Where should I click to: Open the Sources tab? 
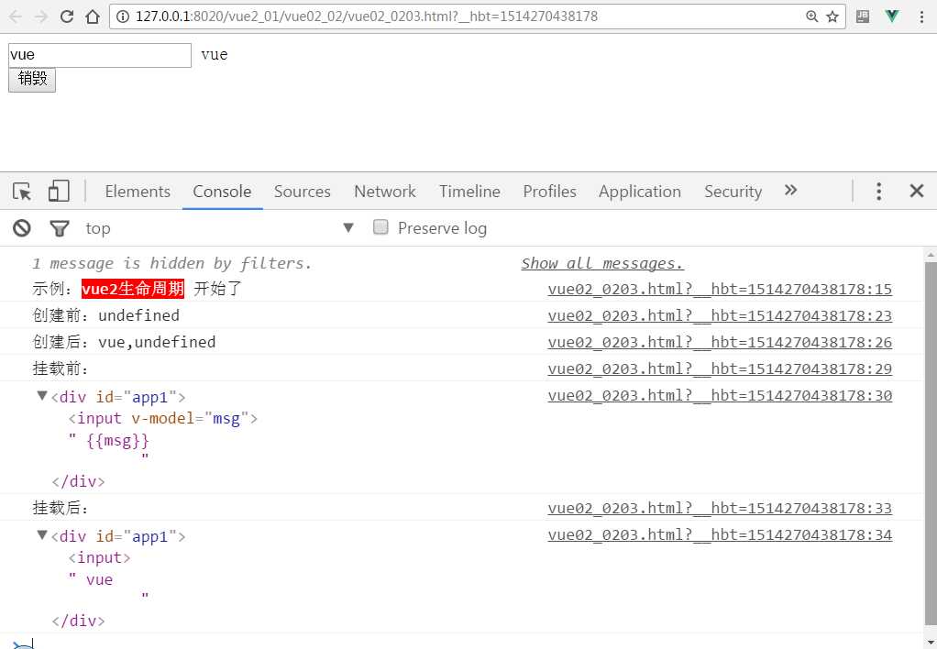coord(302,192)
